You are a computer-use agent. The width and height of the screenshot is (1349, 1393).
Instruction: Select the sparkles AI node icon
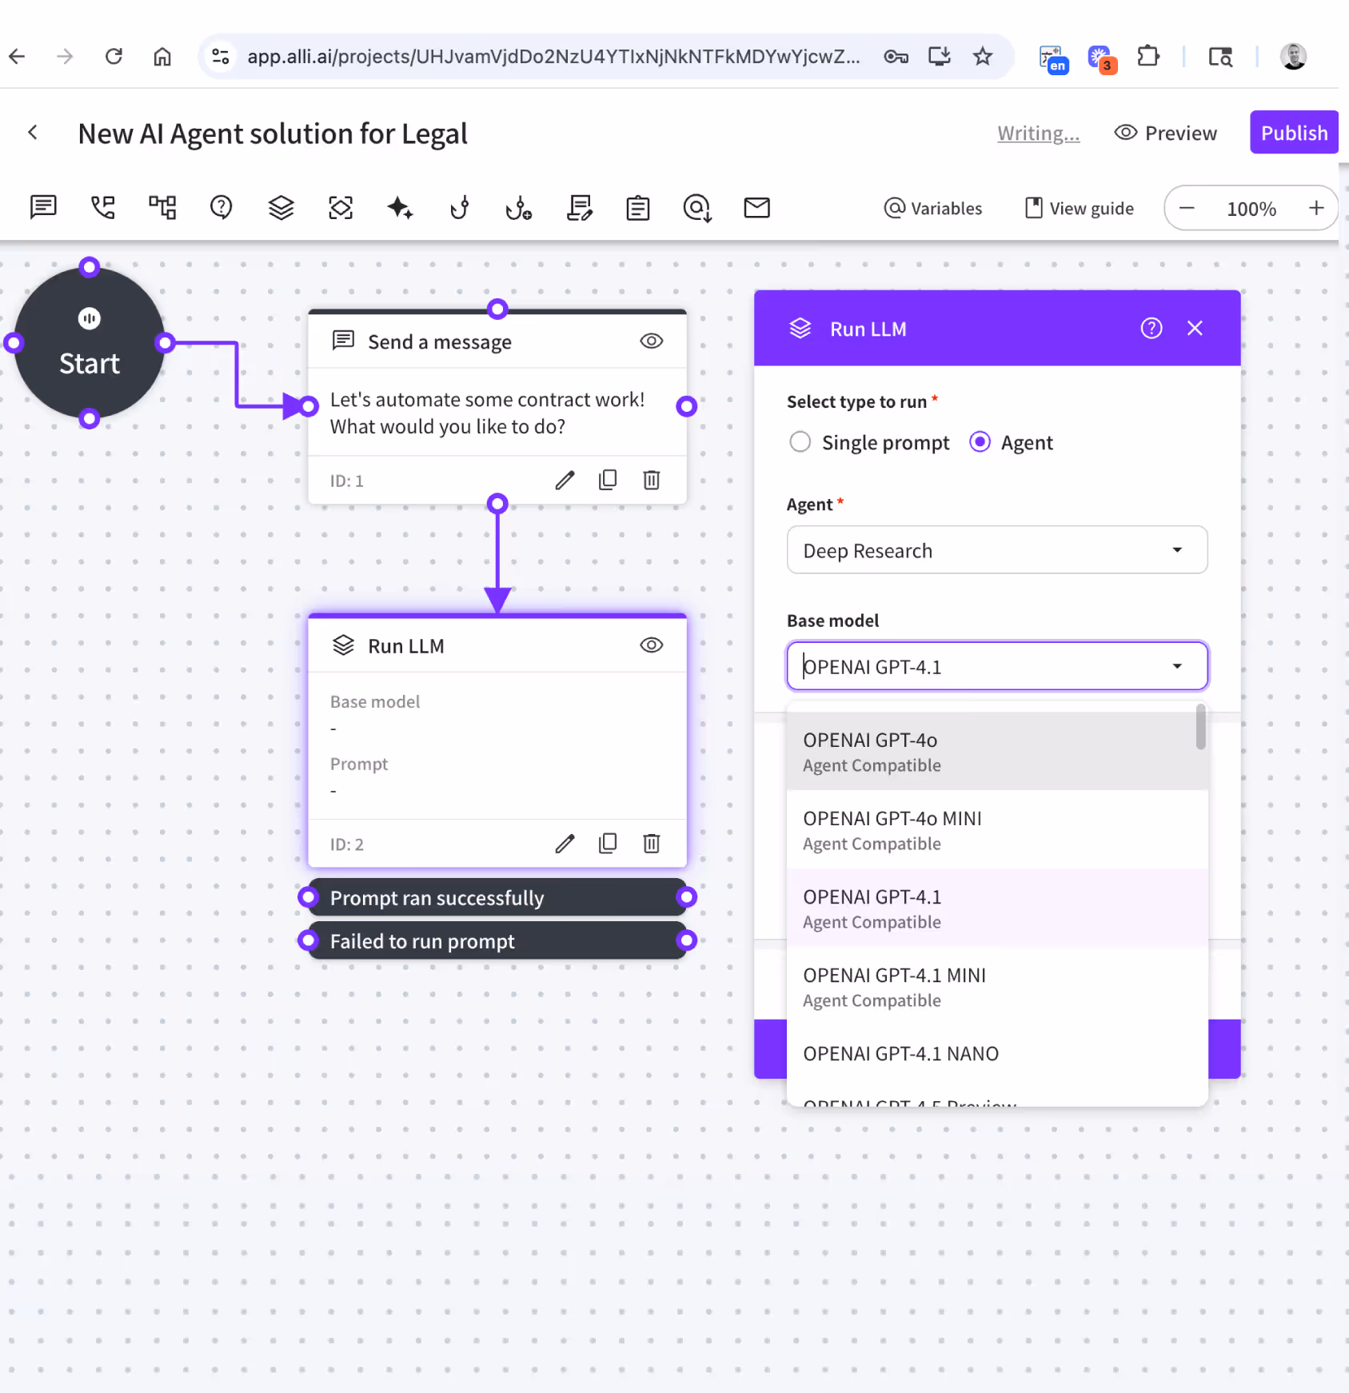coord(400,208)
